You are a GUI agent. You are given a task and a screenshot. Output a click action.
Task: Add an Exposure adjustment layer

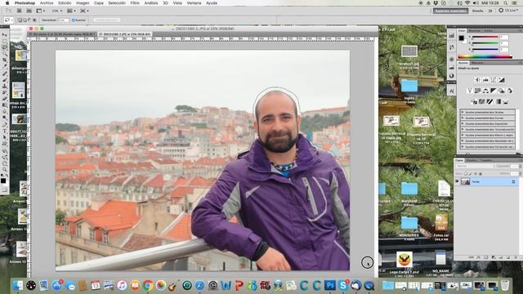coord(502,80)
